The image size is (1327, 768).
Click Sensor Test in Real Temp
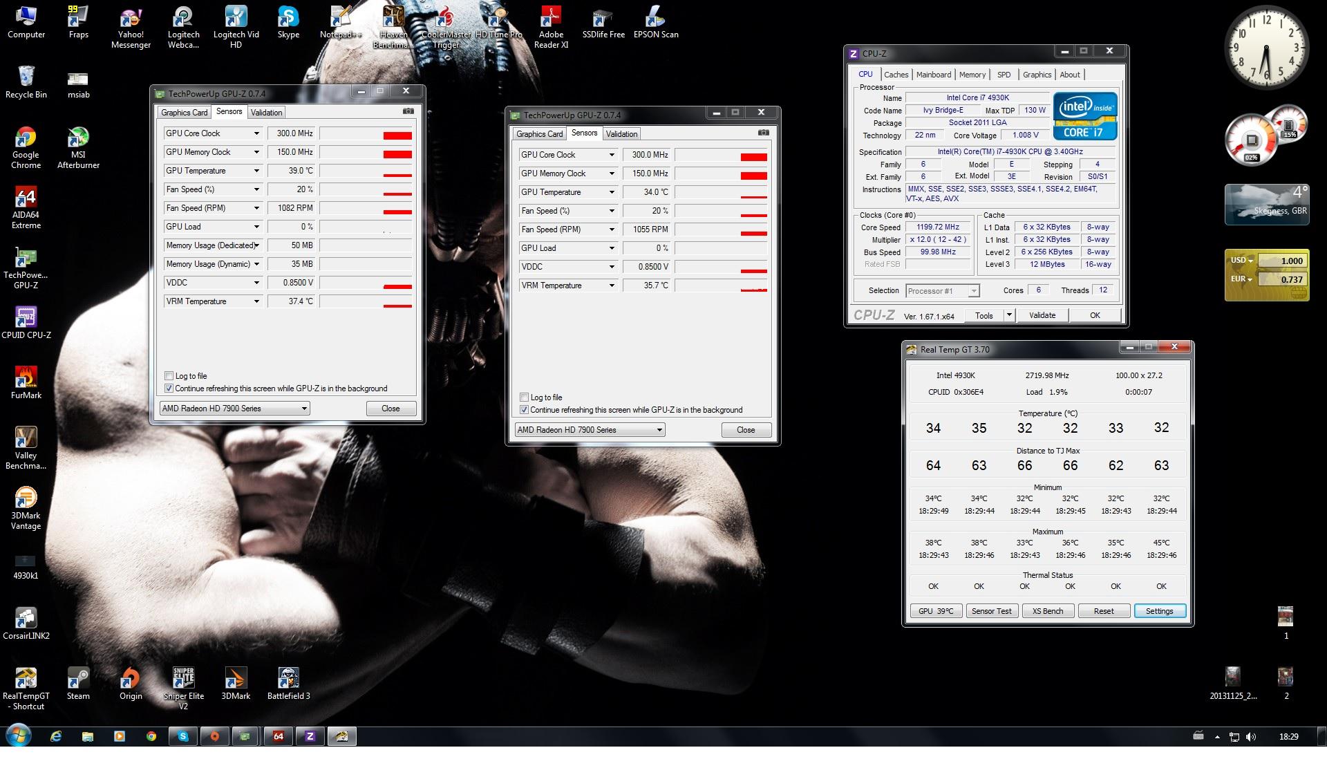(992, 611)
